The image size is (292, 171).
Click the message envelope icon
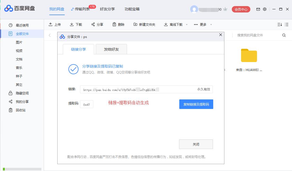[x=258, y=9]
